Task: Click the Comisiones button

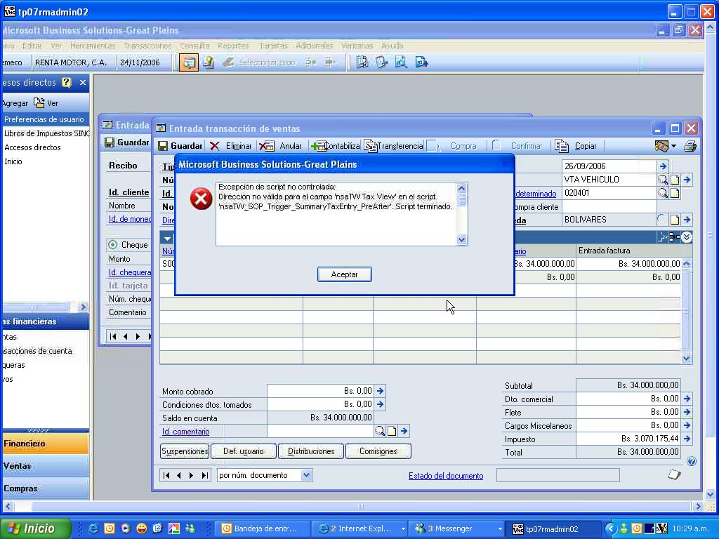Action: click(x=378, y=451)
